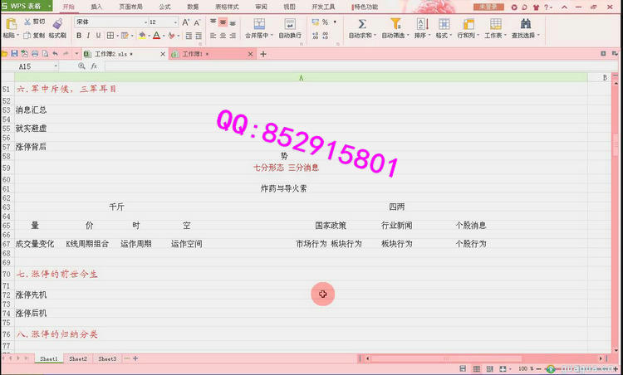623x375 pixels.
Task: Click the wrap text icon
Action: [290, 24]
